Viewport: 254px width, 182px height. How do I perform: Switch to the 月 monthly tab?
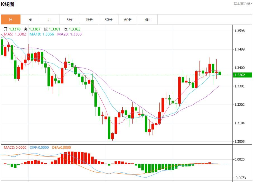pyautogui.click(x=50, y=20)
